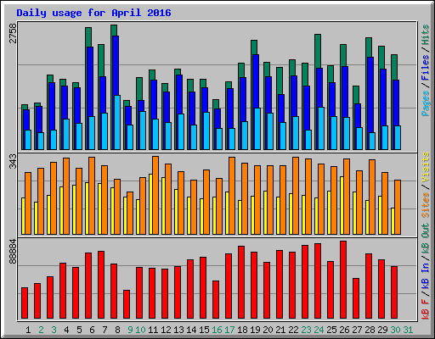Click the yellow sites bar for day 26
The width and height of the screenshot is (435, 339).
[342, 206]
